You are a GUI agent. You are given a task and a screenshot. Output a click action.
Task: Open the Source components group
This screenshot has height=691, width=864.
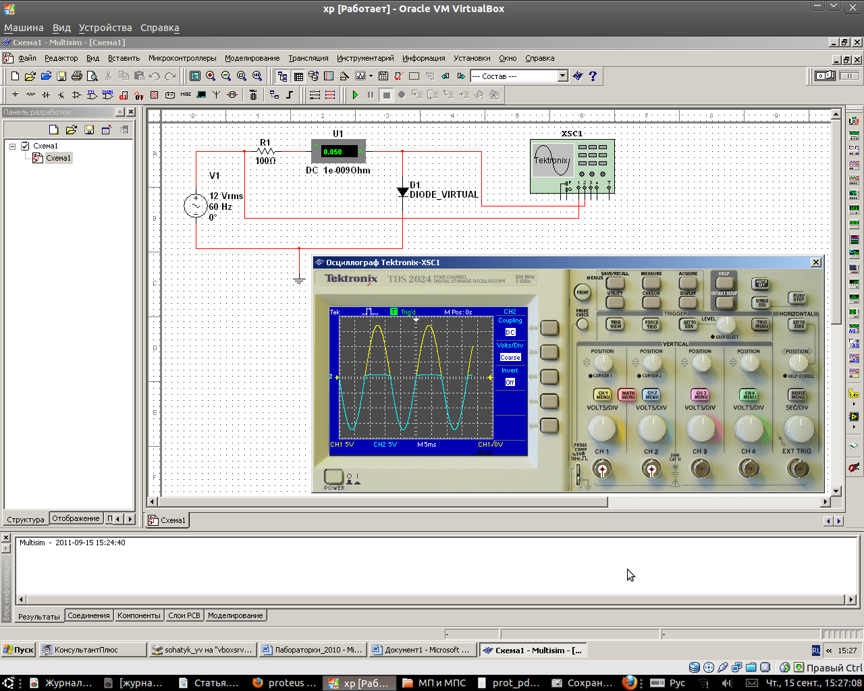point(15,95)
